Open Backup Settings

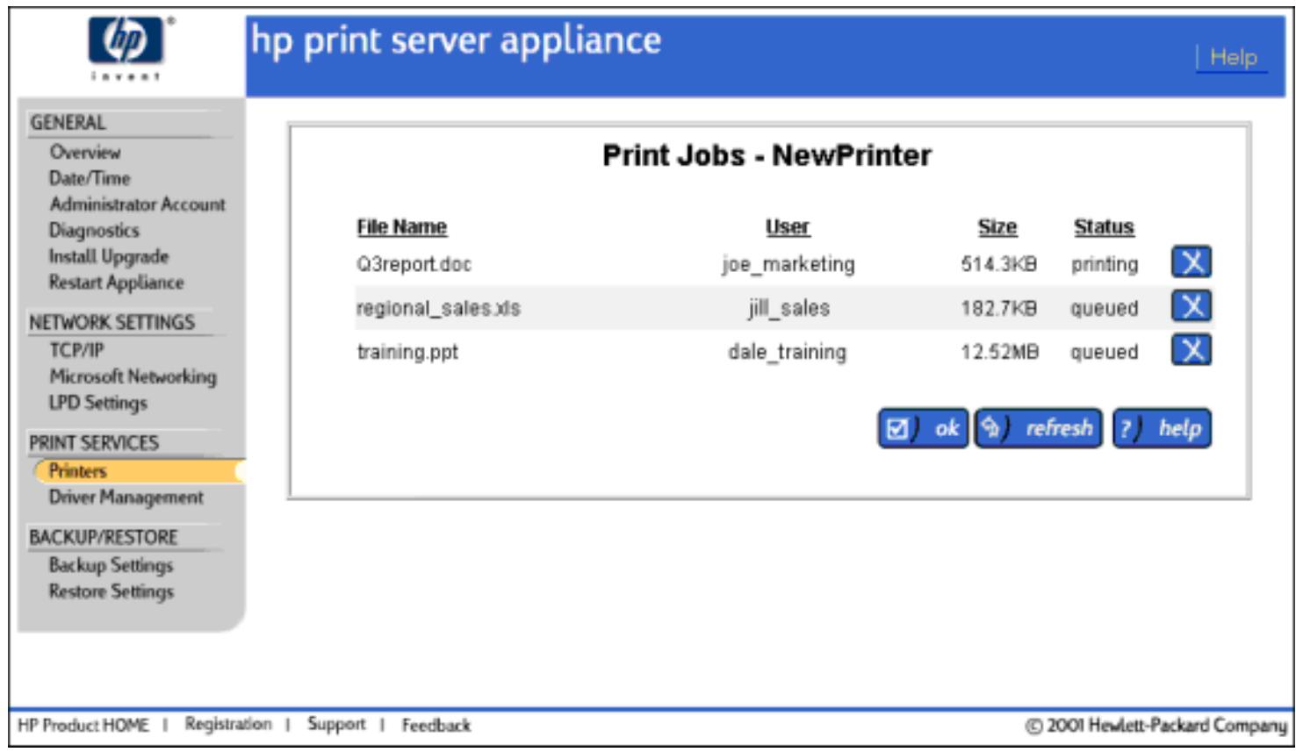coord(111,565)
